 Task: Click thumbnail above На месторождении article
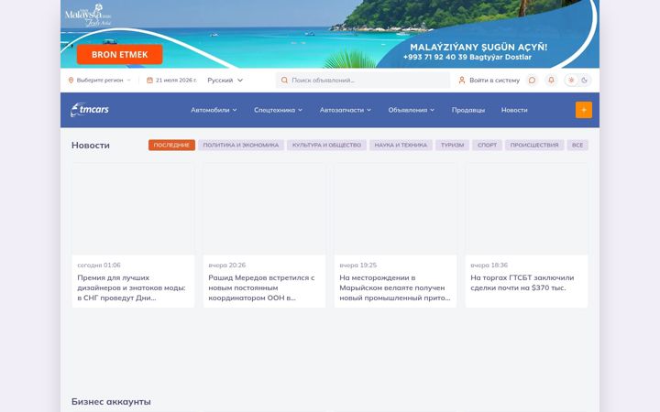coord(395,209)
